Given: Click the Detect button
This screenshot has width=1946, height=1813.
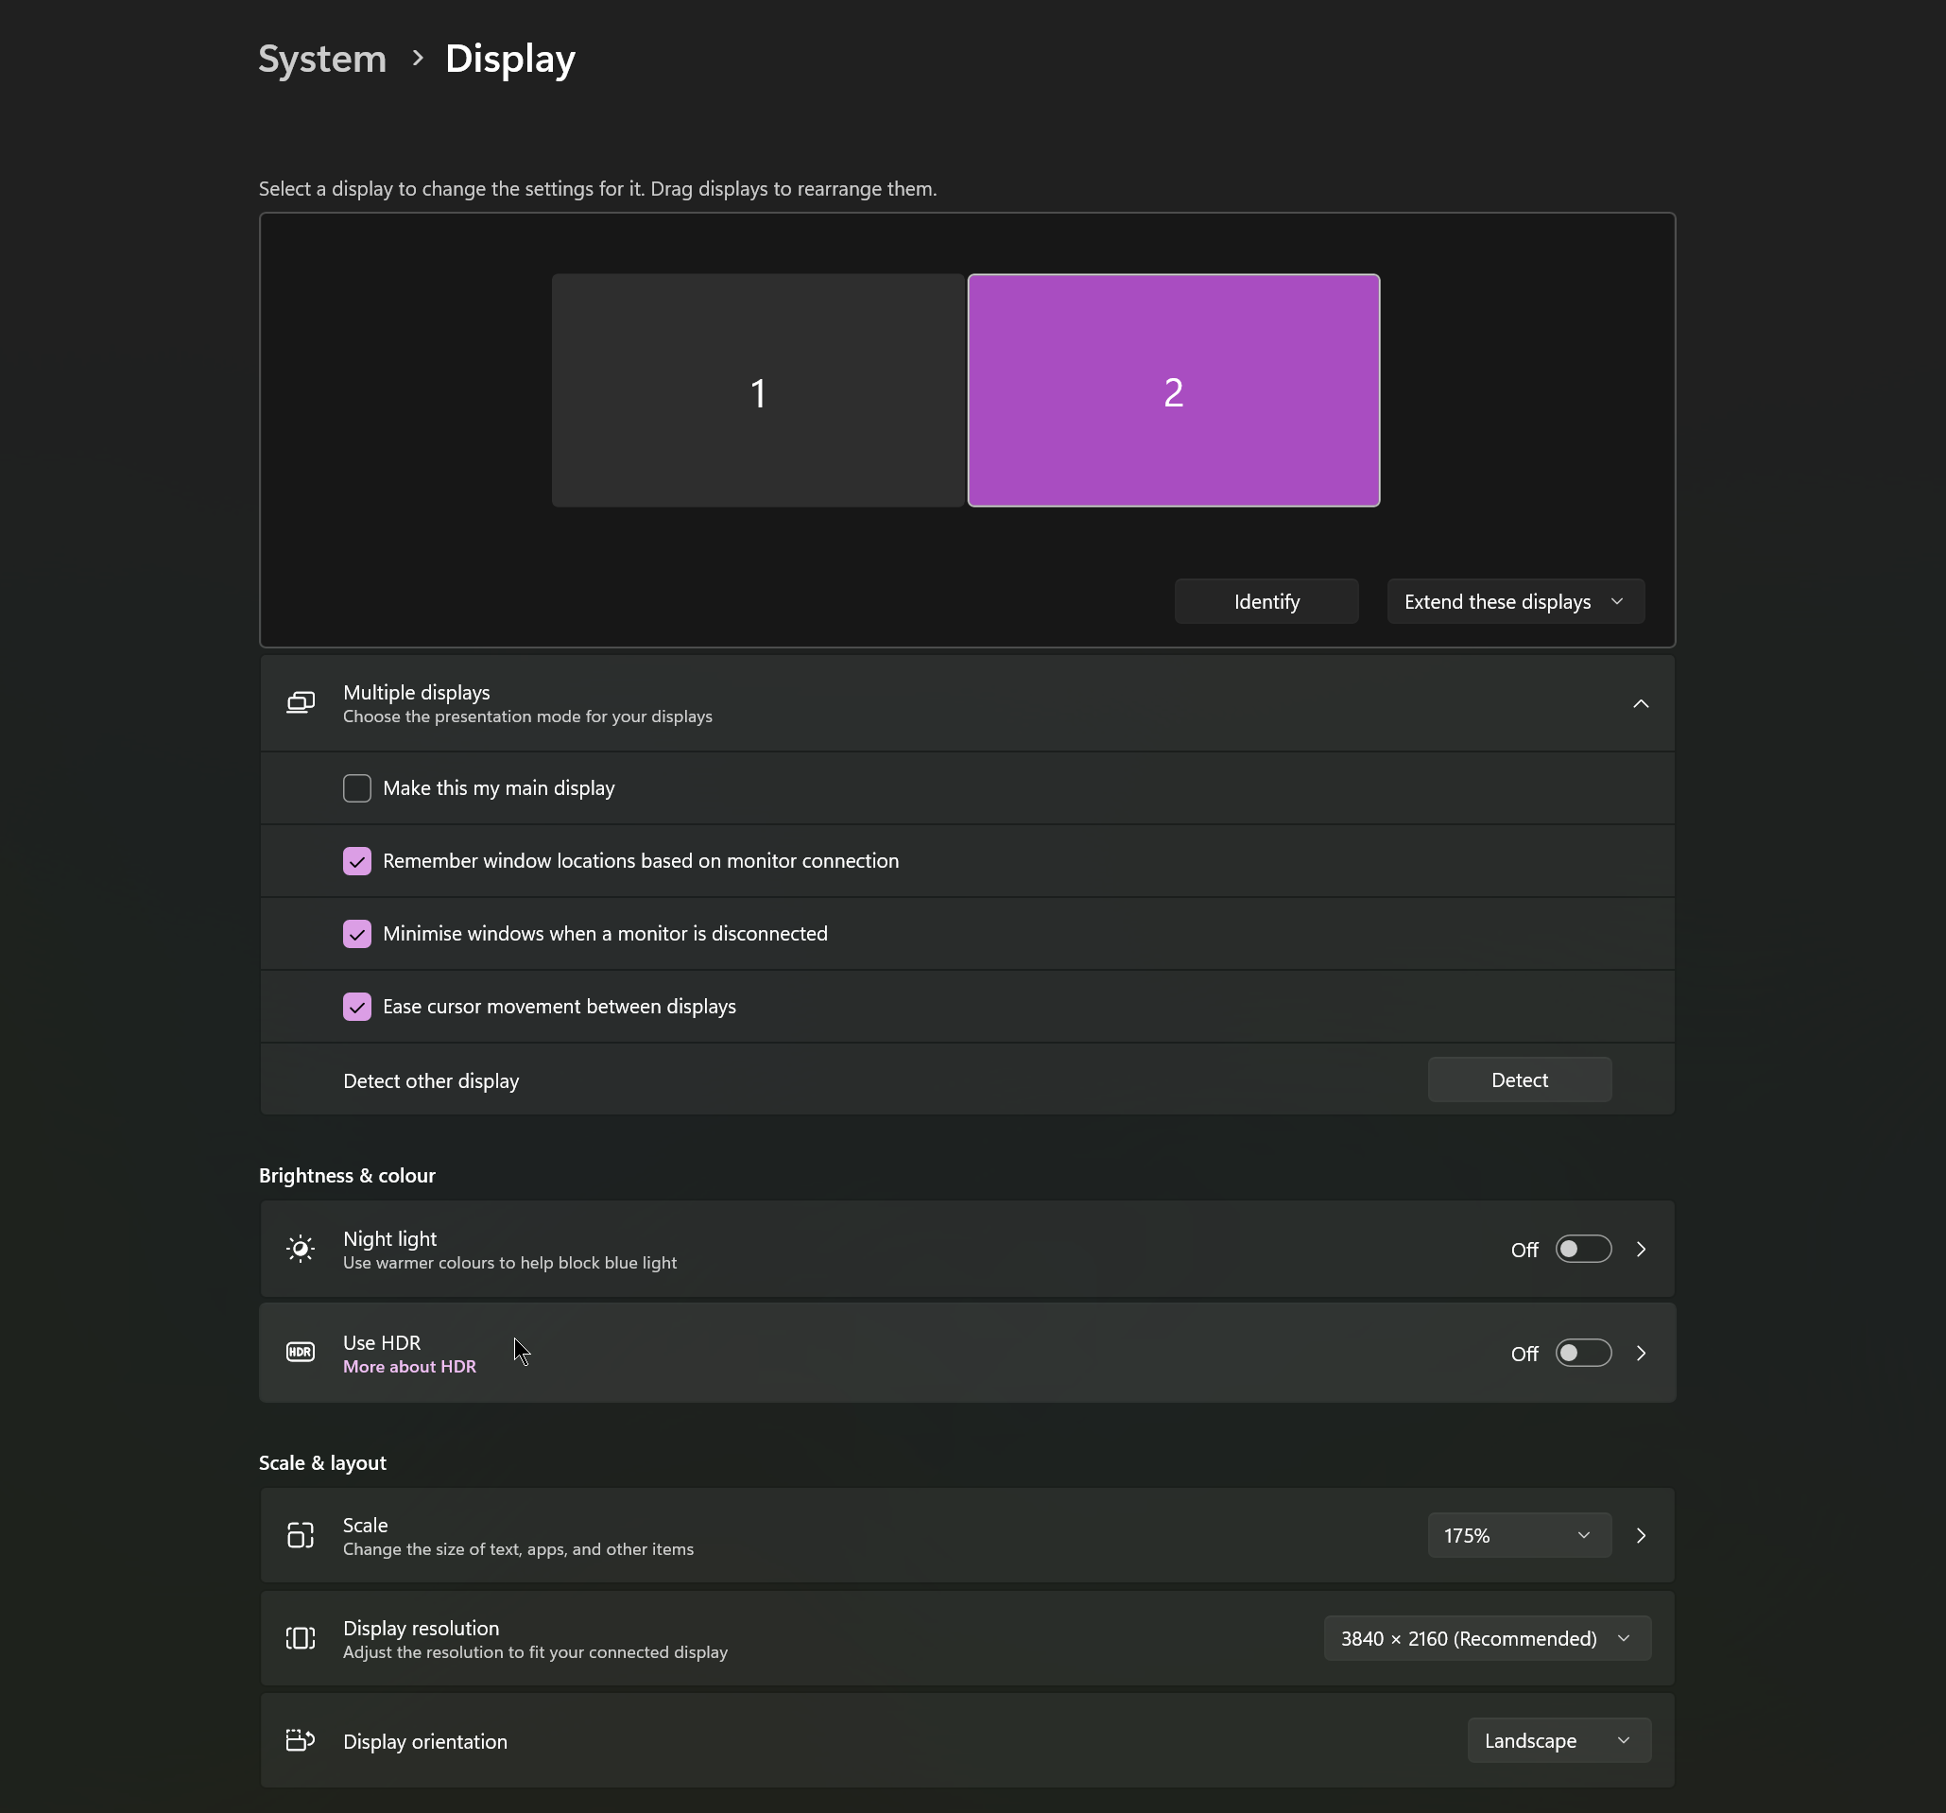Looking at the screenshot, I should (x=1519, y=1079).
